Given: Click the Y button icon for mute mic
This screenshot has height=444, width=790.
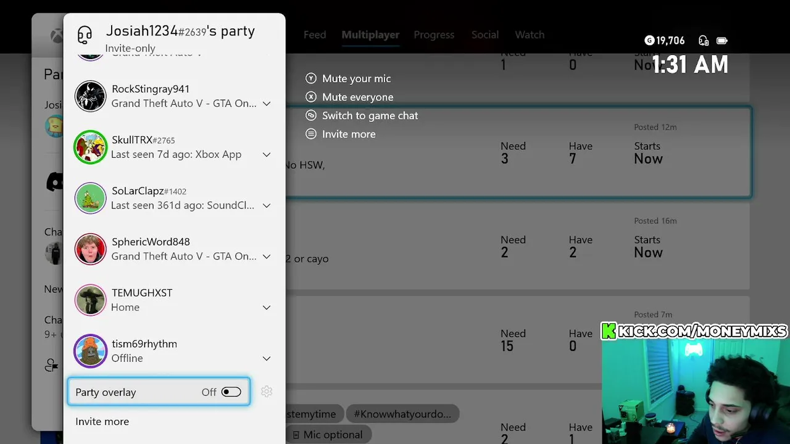Looking at the screenshot, I should 311,78.
